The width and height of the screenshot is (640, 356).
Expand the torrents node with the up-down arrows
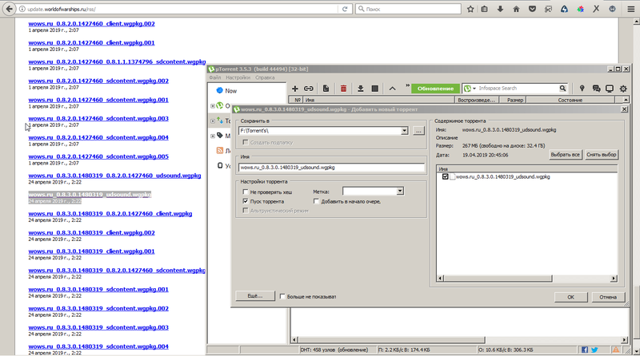click(x=213, y=121)
